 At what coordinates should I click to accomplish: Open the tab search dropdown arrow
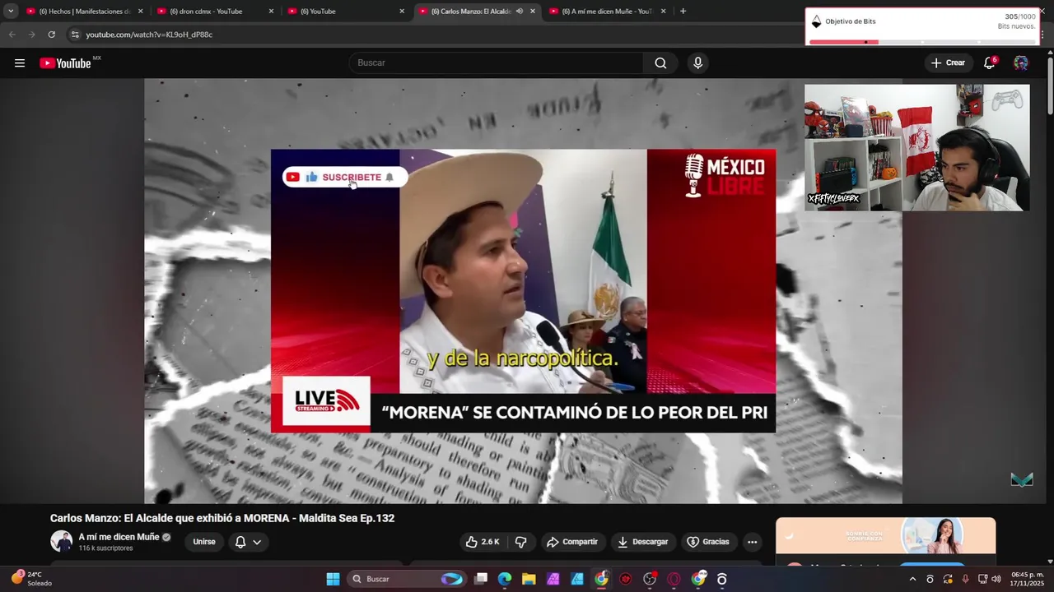[x=11, y=12]
